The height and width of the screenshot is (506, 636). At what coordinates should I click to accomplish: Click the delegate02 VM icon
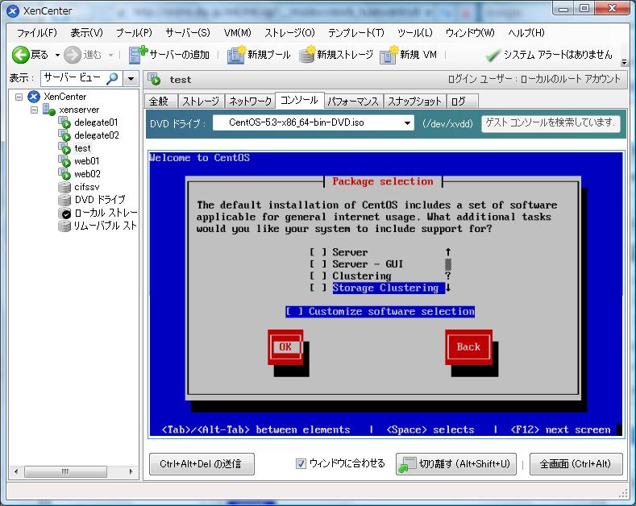click(x=64, y=135)
